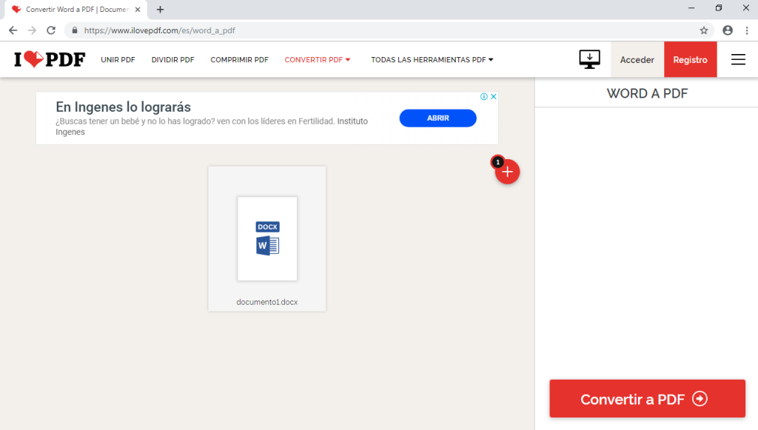Open the Chrome profile account icon

728,30
